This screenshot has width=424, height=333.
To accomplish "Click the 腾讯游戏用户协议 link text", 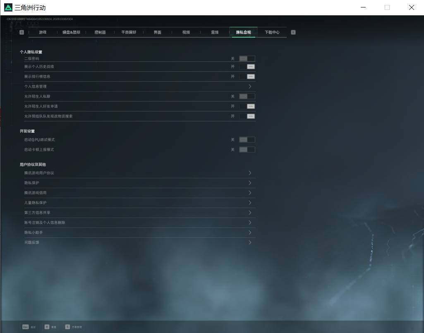I will point(39,173).
